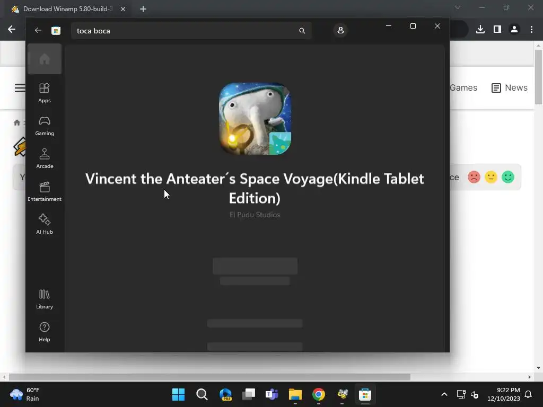Screen dimensions: 543x407
Task: Toggle the Chrome side panel icon
Action: pos(497,30)
